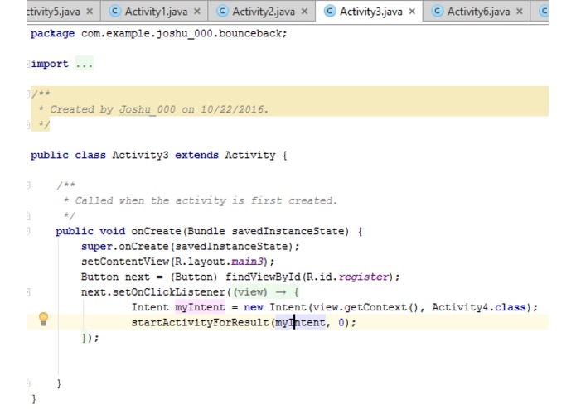Expand the folded (view) -> lambda region
This screenshot has height=409, width=576.
[x=266, y=292]
